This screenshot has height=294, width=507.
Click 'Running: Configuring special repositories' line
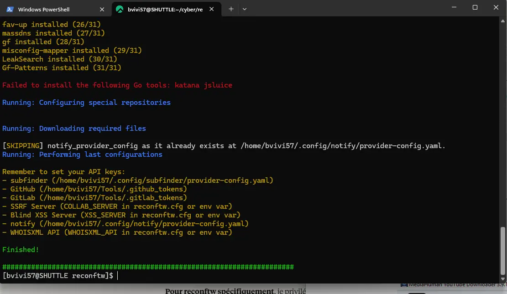(x=86, y=103)
